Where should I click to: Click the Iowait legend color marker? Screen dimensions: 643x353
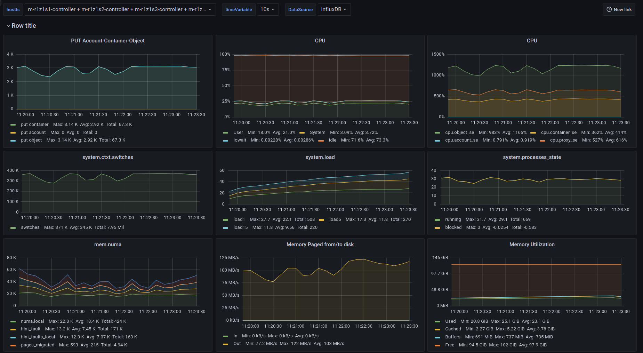point(226,141)
